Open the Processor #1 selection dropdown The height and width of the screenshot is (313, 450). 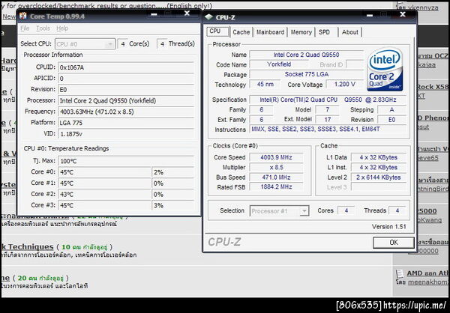coord(279,211)
